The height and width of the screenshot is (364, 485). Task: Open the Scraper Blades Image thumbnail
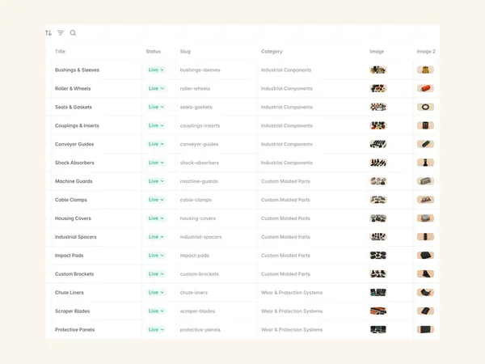pos(378,311)
